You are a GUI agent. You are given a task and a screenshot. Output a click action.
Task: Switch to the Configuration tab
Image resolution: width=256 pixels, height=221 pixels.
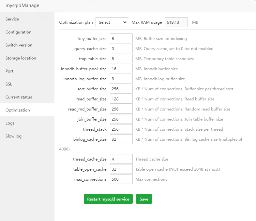19,32
